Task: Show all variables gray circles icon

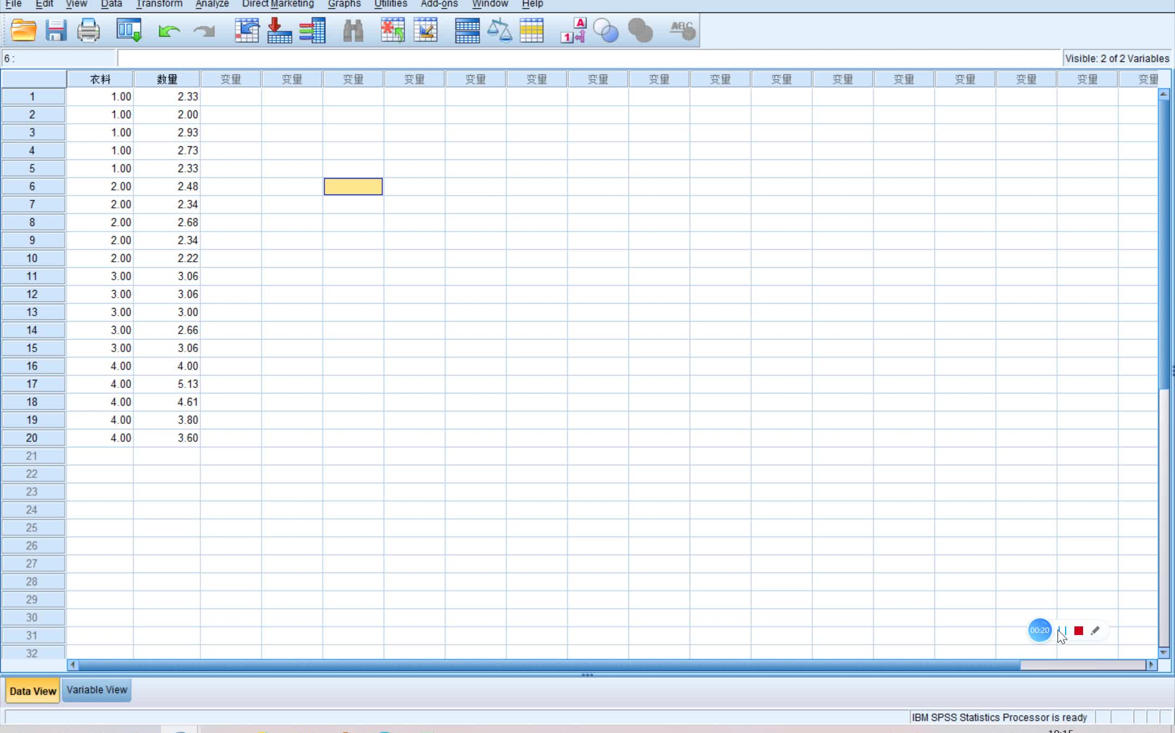Action: pos(640,30)
